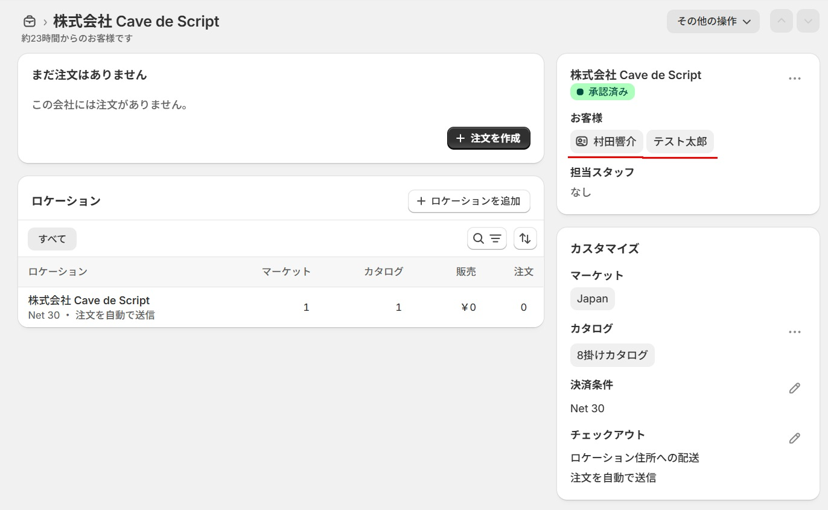Open the その他の操作 dropdown menu
This screenshot has width=828, height=510.
(713, 21)
